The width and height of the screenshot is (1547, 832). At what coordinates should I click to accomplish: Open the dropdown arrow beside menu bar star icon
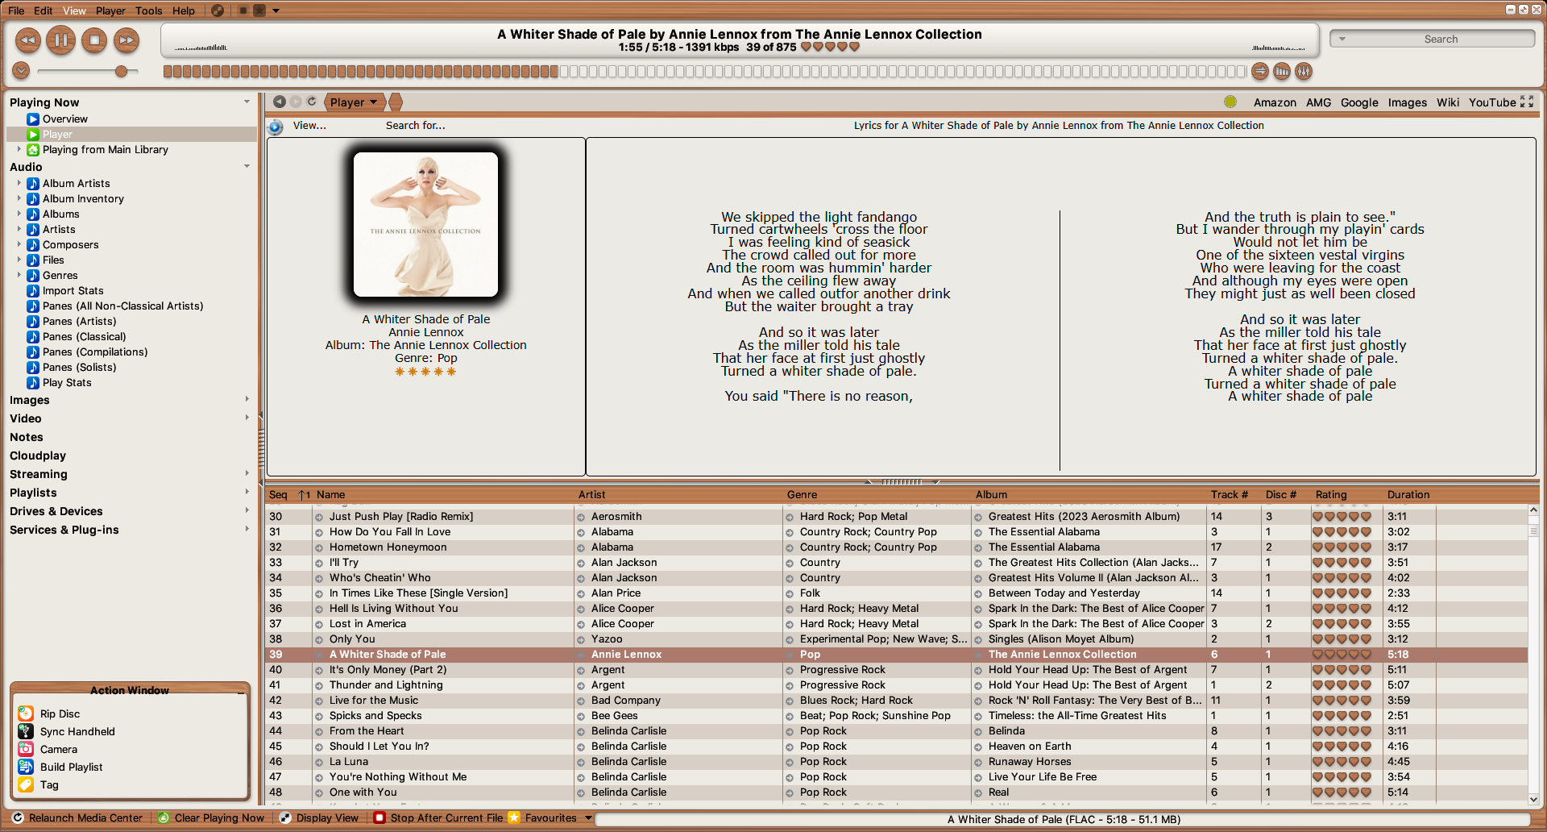tap(276, 11)
